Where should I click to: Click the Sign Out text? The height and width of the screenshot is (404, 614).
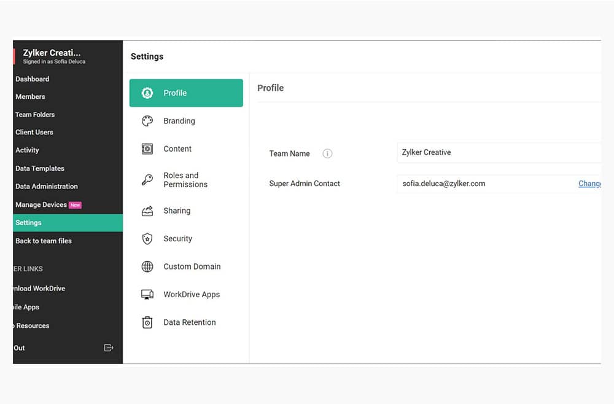tap(19, 348)
